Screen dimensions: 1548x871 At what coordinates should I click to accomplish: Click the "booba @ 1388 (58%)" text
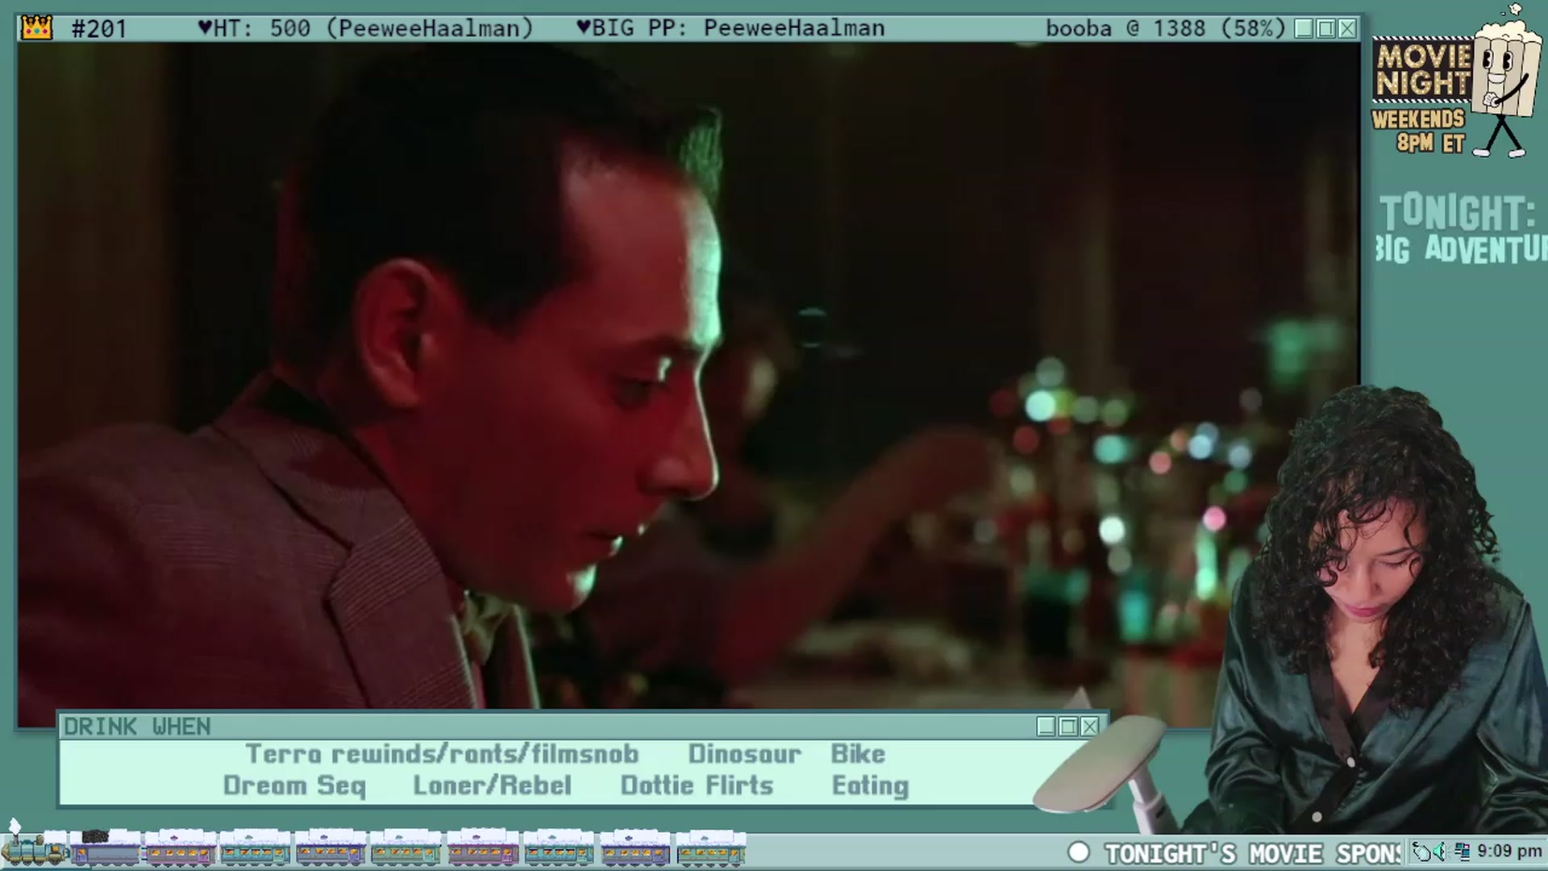1166,28
